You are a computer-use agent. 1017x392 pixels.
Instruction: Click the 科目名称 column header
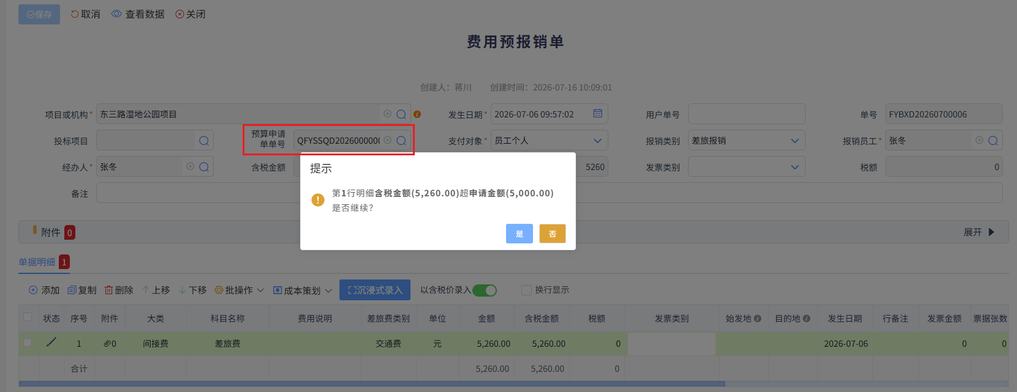(227, 319)
